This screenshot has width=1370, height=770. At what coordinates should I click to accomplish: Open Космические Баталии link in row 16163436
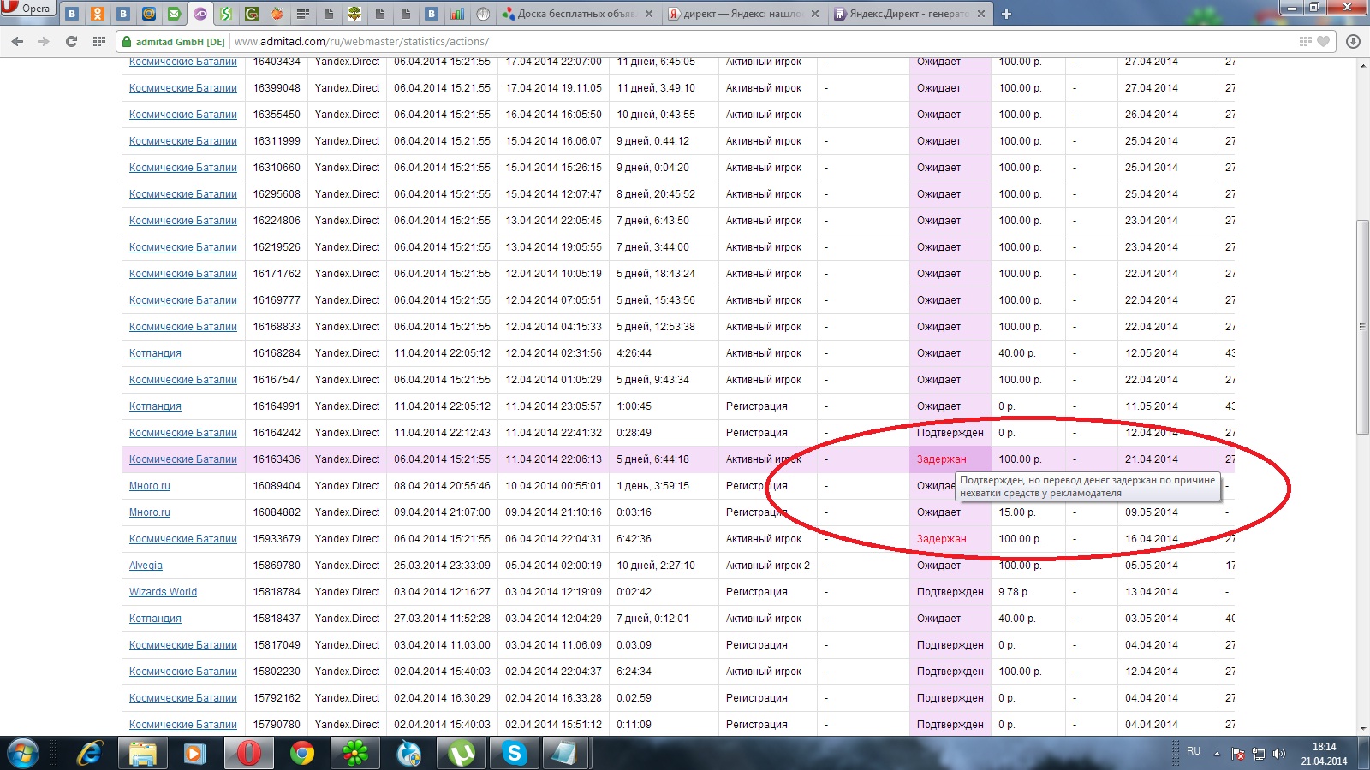pos(183,459)
